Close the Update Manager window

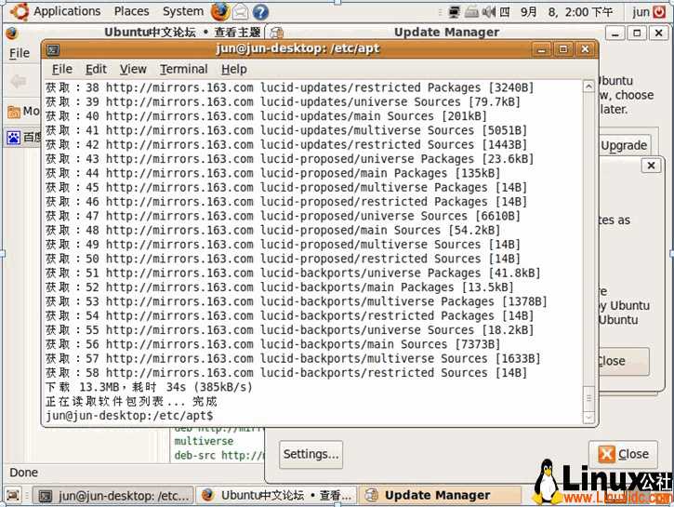(x=658, y=33)
